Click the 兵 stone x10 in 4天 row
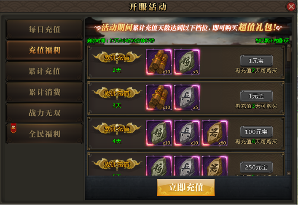The image size is (298, 205). pos(187,133)
